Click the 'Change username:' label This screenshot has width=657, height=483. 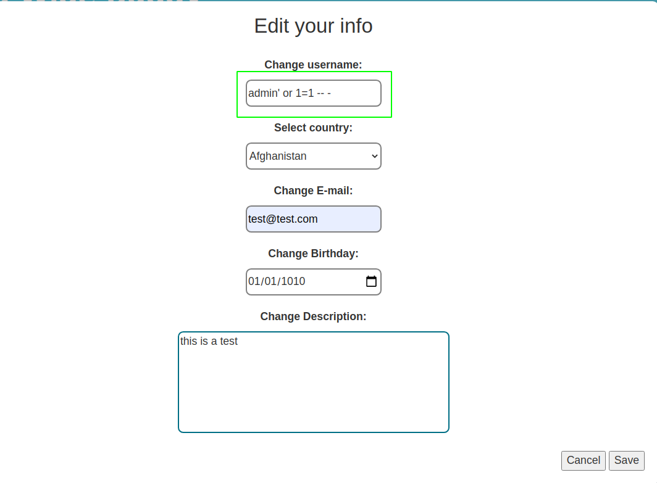313,65
